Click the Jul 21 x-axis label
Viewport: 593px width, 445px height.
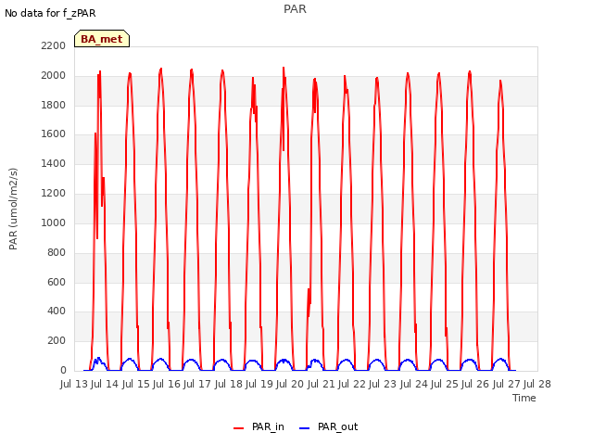click(x=322, y=384)
